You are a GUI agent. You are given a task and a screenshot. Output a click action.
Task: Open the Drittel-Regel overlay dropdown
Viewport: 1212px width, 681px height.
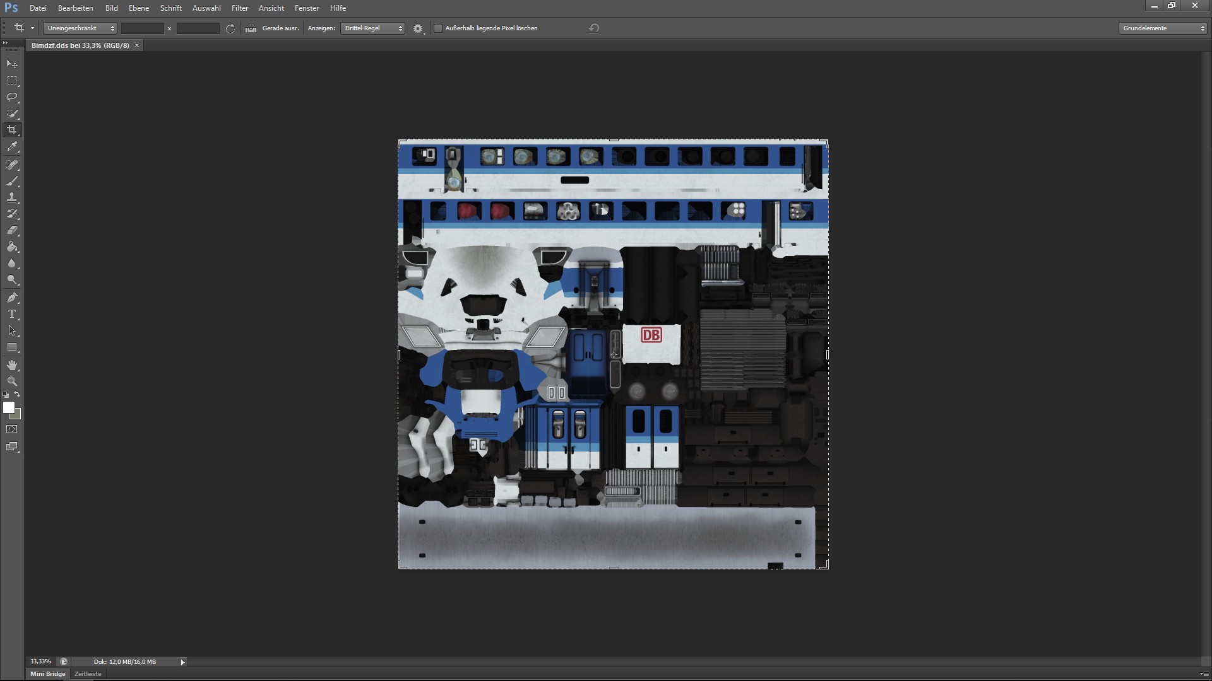372,28
